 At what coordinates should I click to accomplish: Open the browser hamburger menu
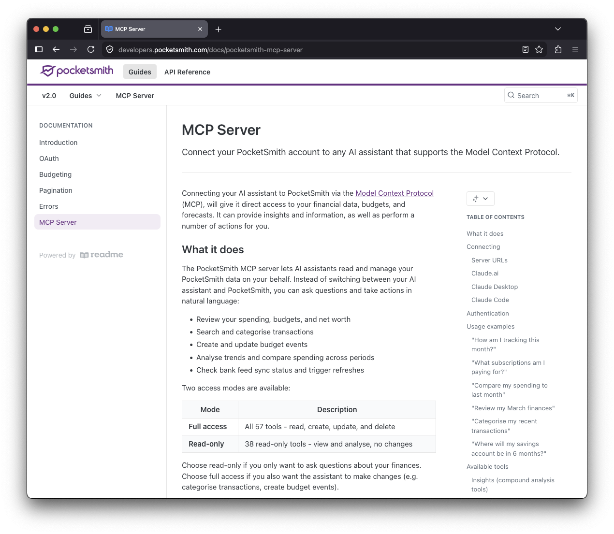575,49
